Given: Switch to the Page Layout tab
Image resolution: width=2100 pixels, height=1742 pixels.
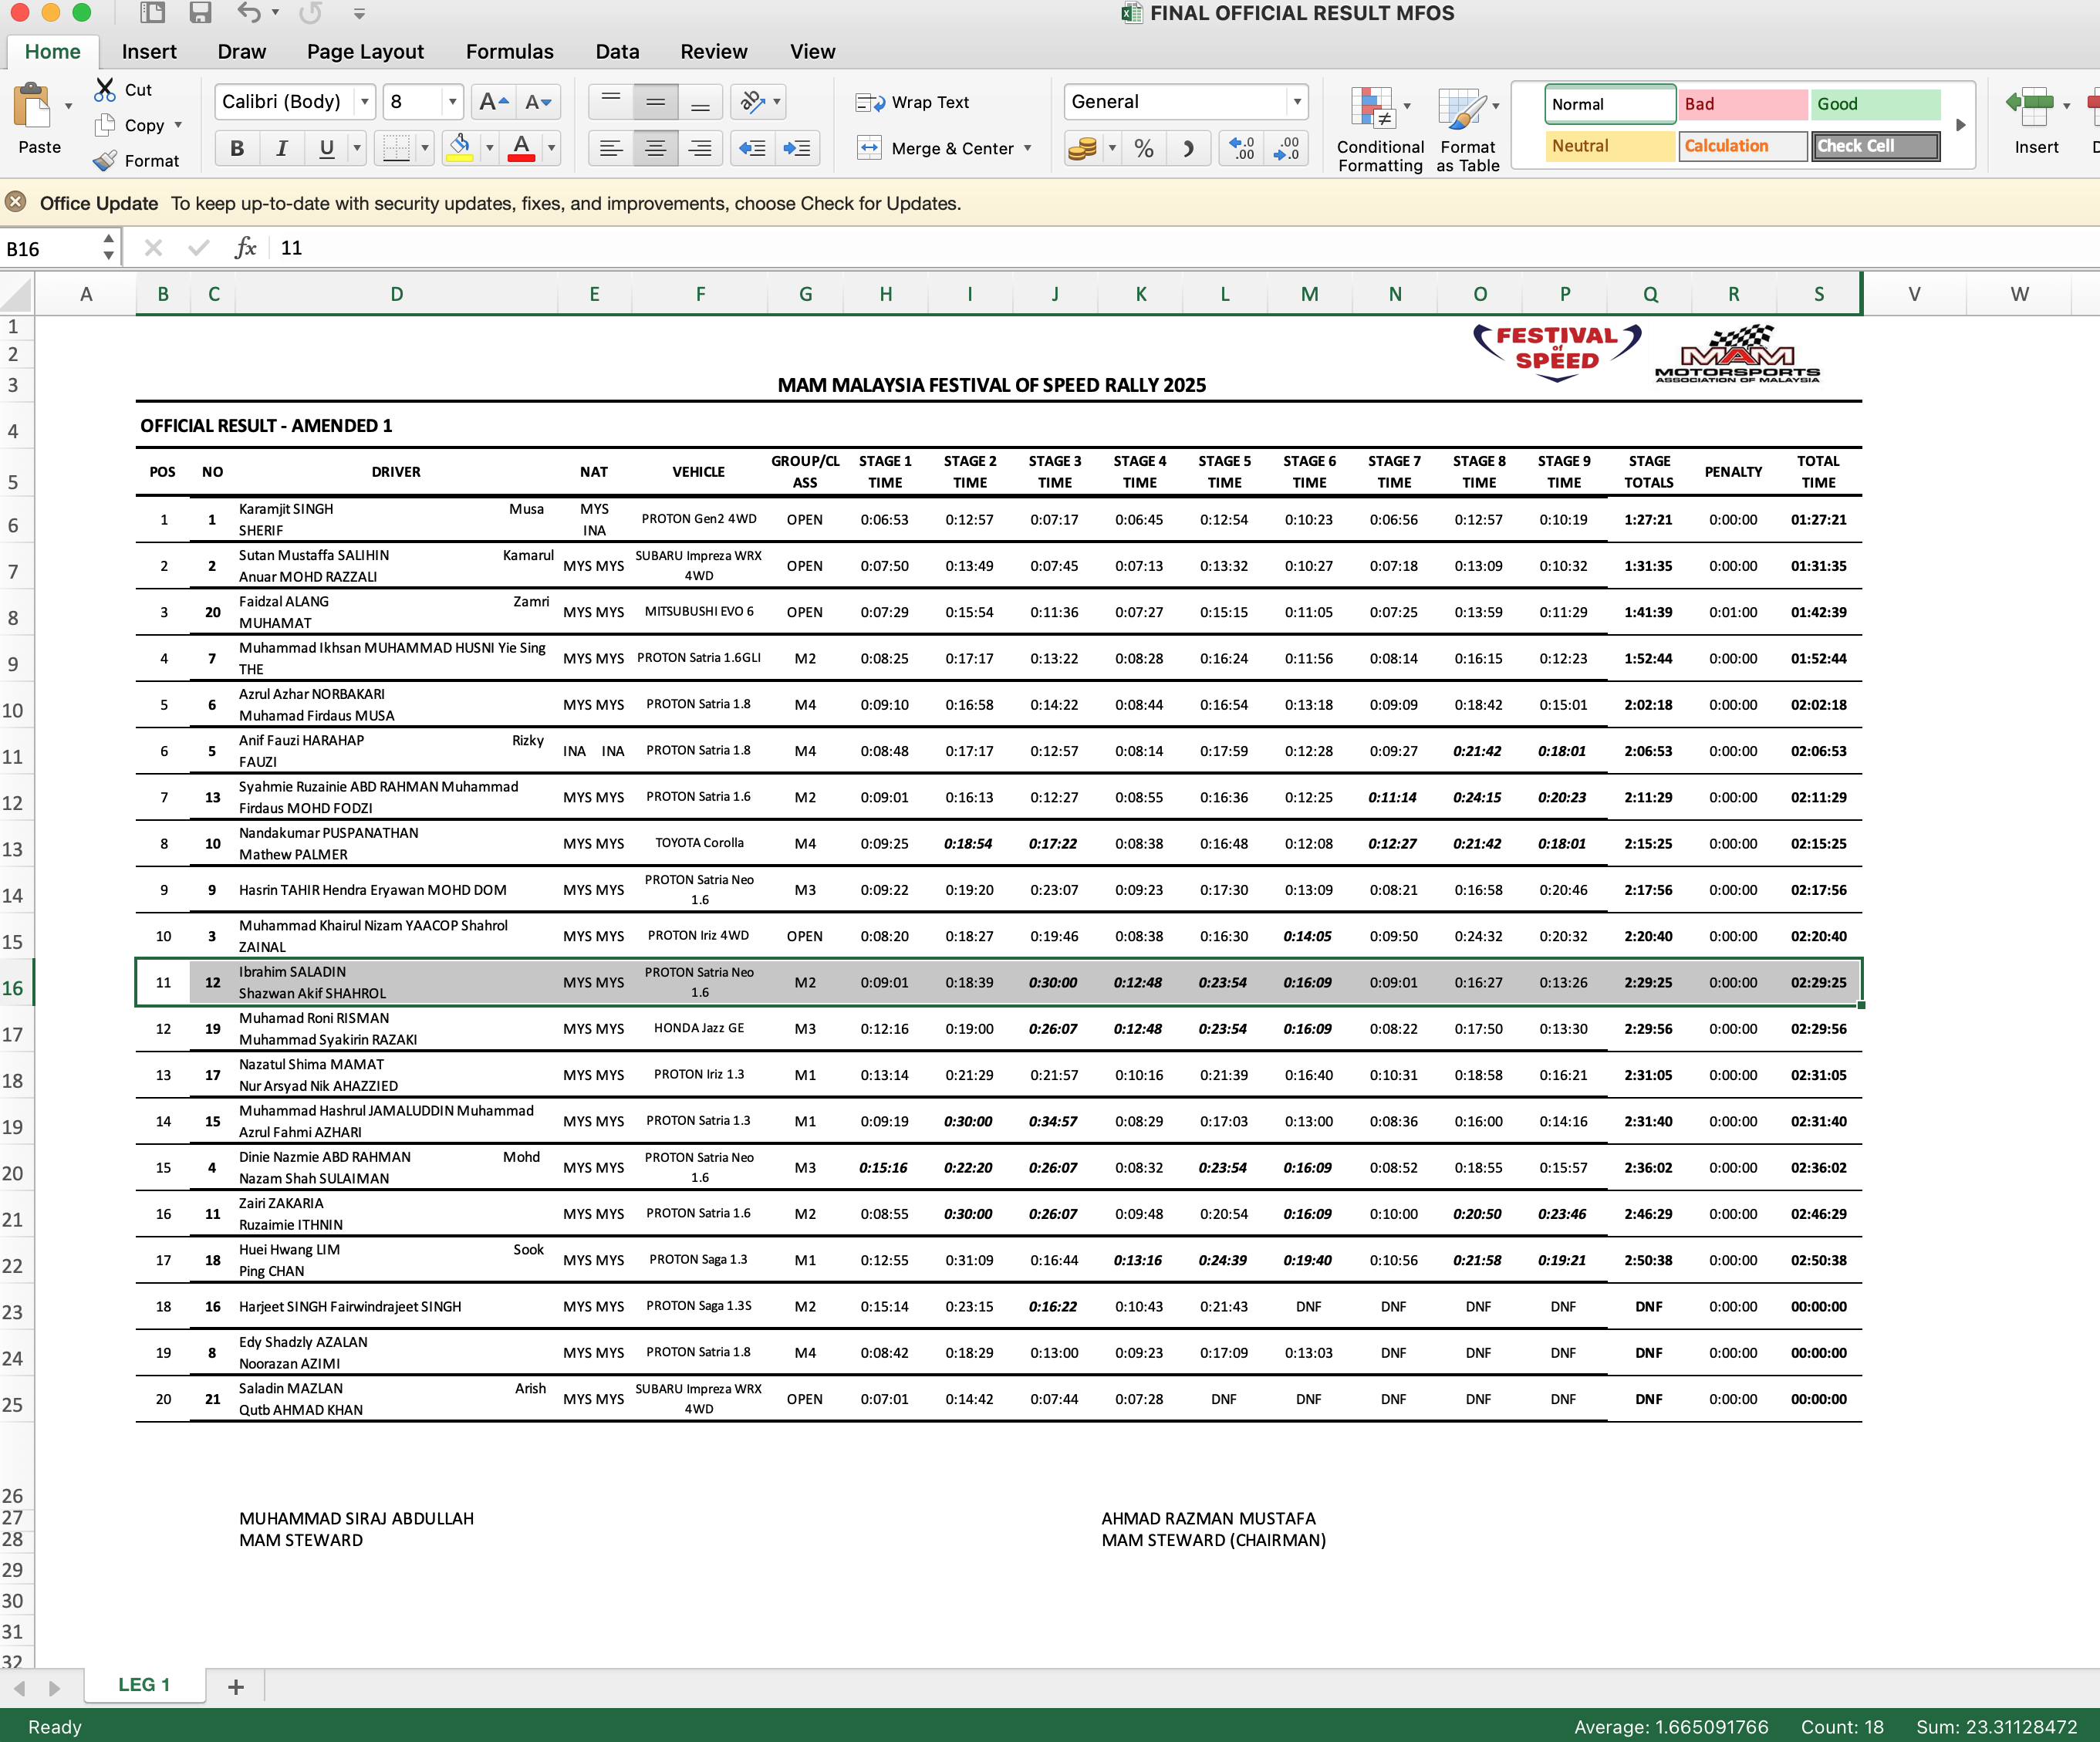Looking at the screenshot, I should 365,52.
